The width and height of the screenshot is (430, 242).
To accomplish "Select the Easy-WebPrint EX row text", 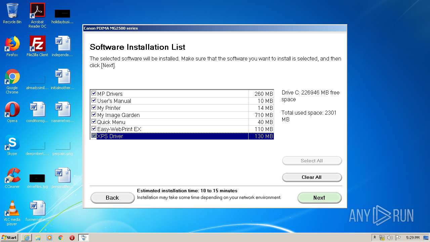I will pos(119,129).
